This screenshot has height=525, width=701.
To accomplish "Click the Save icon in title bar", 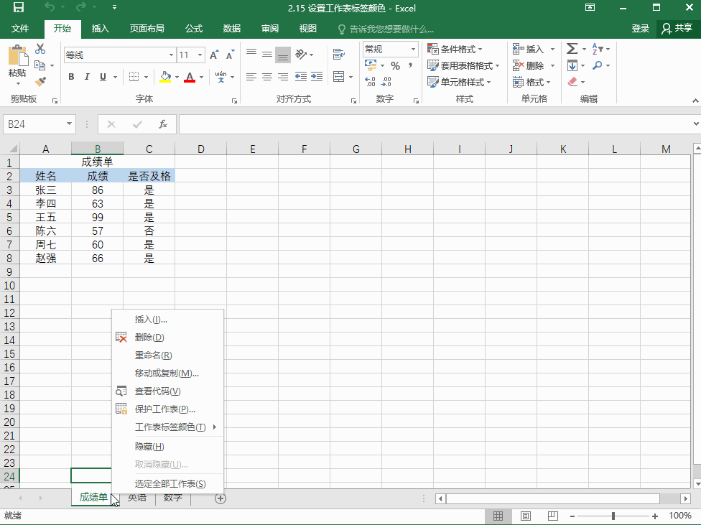I will coord(19,8).
